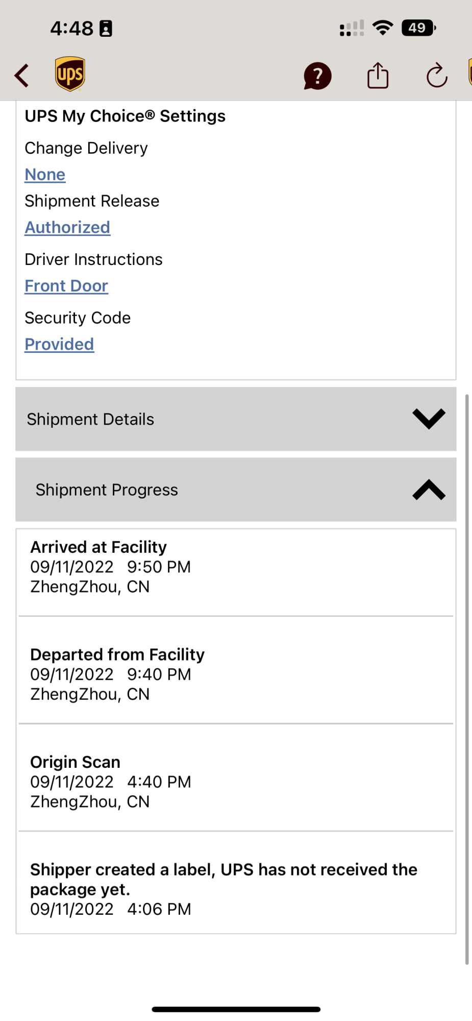This screenshot has width=472, height=1021.
Task: Tap the UPS shield logo
Action: coord(70,74)
